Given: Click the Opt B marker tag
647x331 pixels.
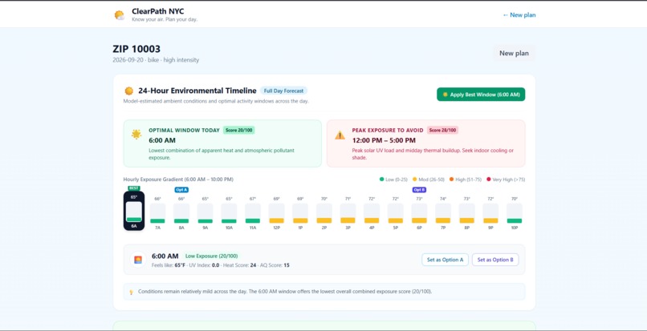Looking at the screenshot, I should point(419,190).
